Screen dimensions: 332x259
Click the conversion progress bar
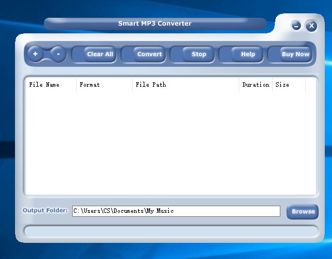172,231
